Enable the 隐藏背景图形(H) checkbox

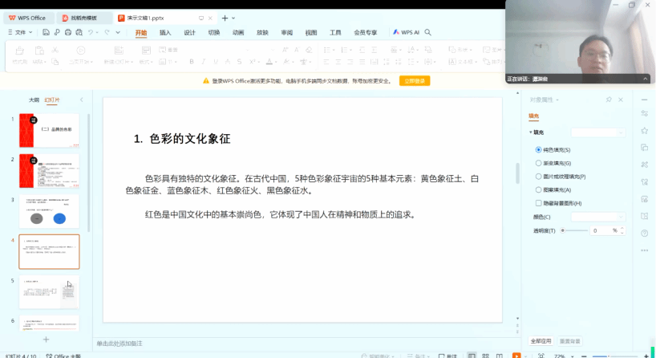tap(538, 203)
